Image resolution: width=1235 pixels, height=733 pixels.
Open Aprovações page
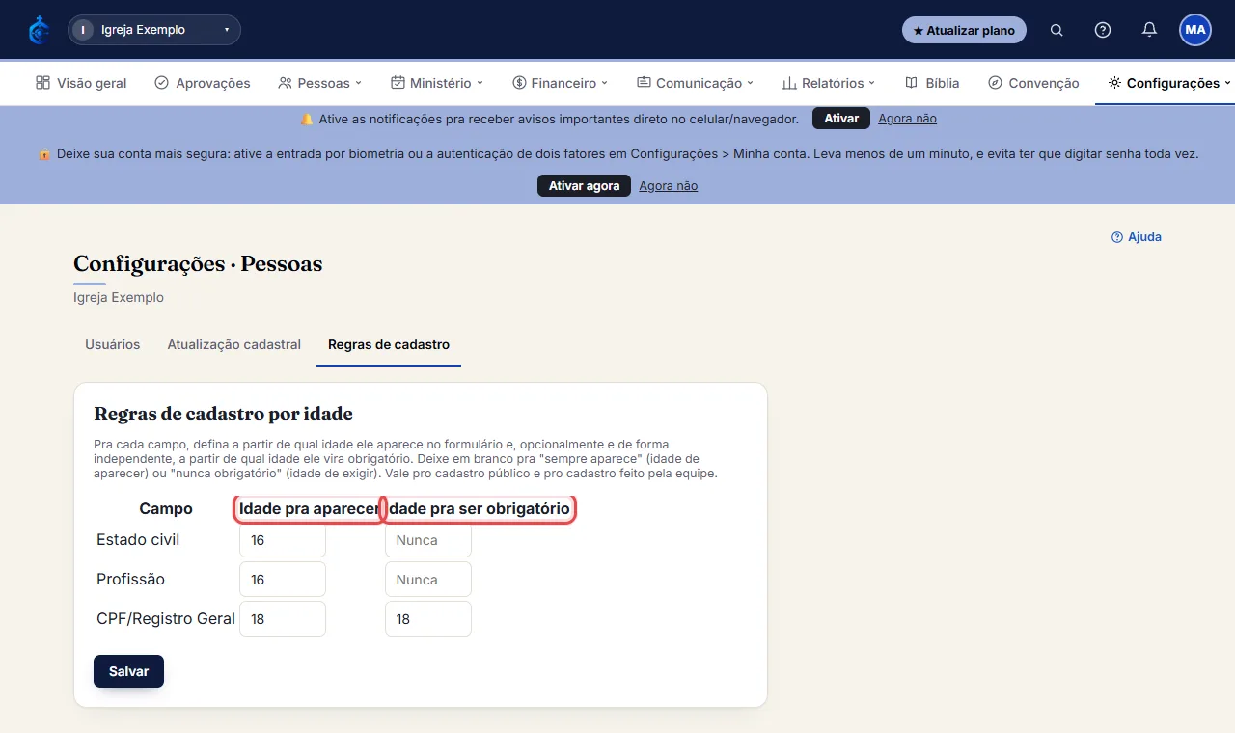pos(203,83)
